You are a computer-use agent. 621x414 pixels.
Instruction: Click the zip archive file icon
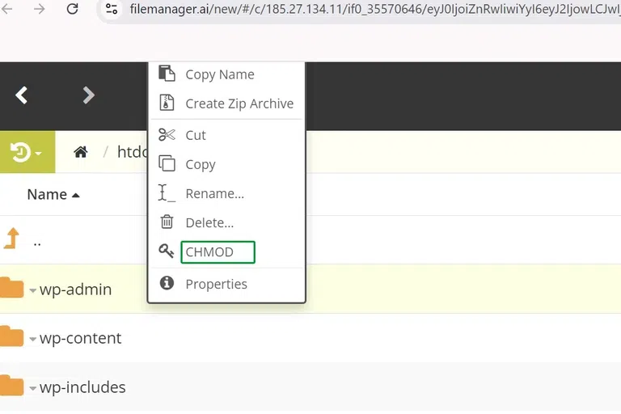[167, 103]
